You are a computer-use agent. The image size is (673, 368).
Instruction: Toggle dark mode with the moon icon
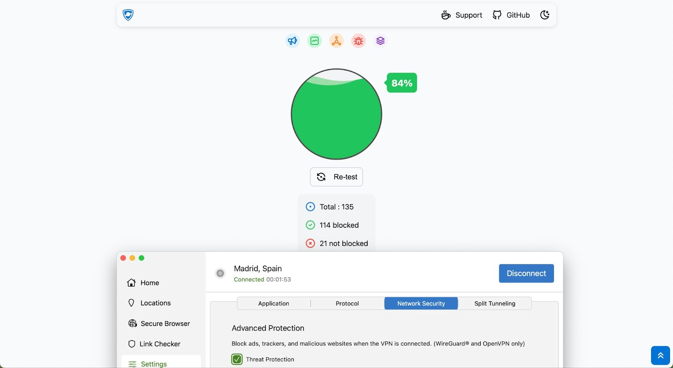click(545, 15)
